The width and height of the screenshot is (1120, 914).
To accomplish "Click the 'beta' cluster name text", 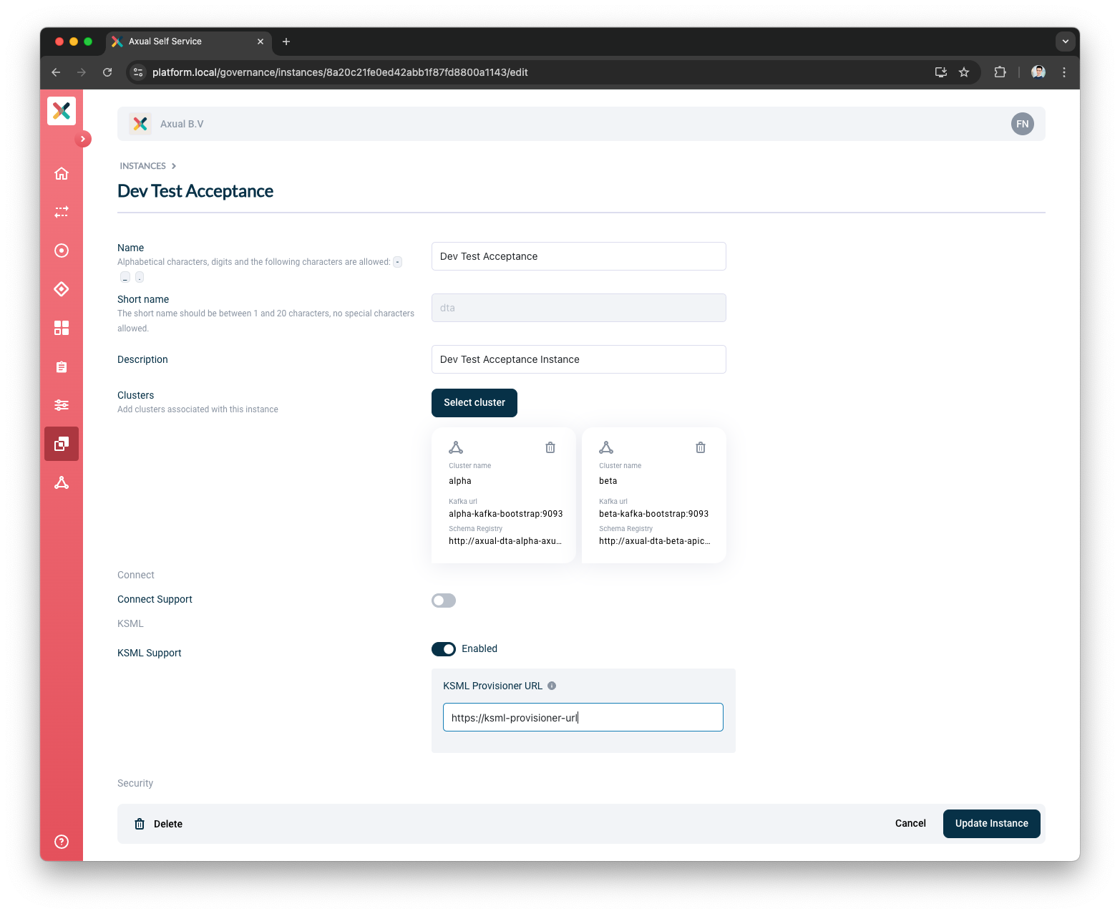I will coord(608,481).
